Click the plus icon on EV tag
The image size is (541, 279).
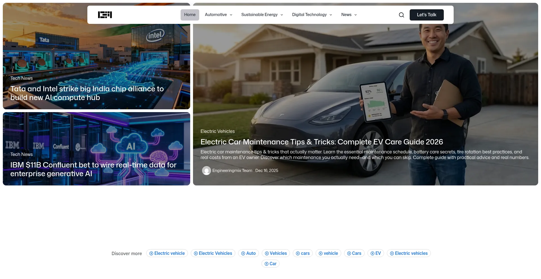pos(372,253)
